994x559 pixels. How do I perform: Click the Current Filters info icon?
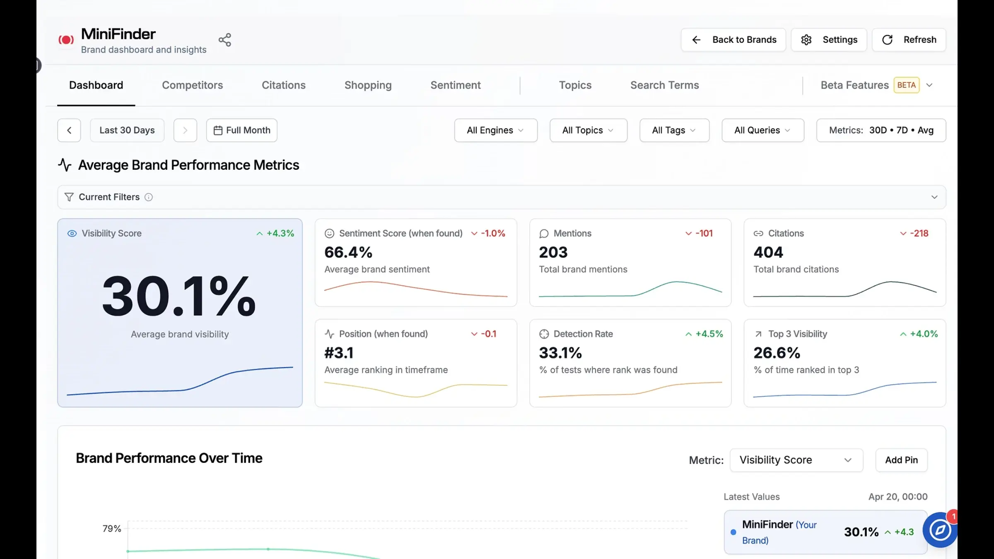click(149, 197)
